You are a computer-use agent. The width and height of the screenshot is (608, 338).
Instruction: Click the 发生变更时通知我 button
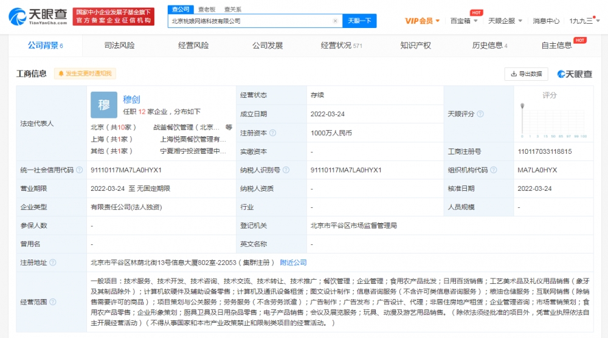(x=85, y=74)
